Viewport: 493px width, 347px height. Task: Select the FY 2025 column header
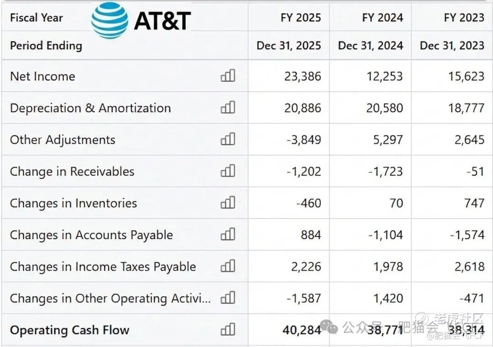pos(301,18)
